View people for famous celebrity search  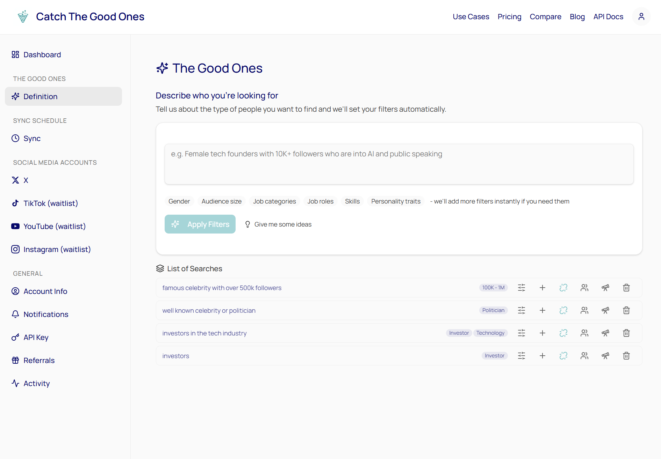click(584, 288)
